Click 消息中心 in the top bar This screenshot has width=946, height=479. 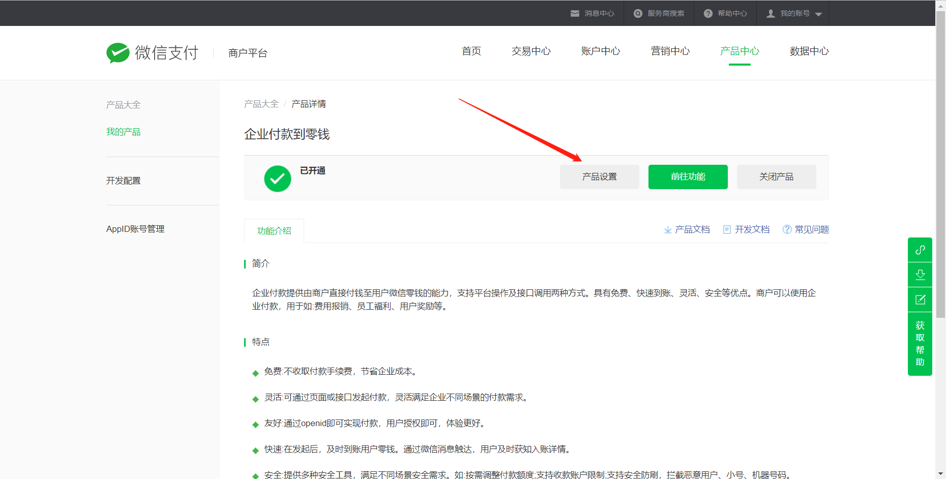click(599, 13)
